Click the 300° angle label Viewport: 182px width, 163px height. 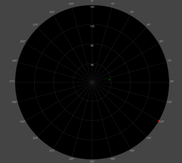pyautogui.click(x=23, y=41)
